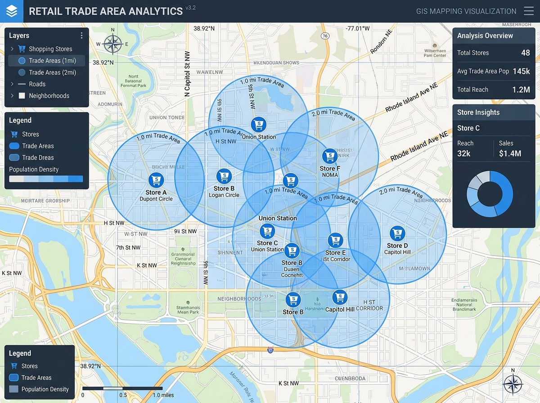
Task: Open the Layers panel kebab menu
Action: (81, 36)
